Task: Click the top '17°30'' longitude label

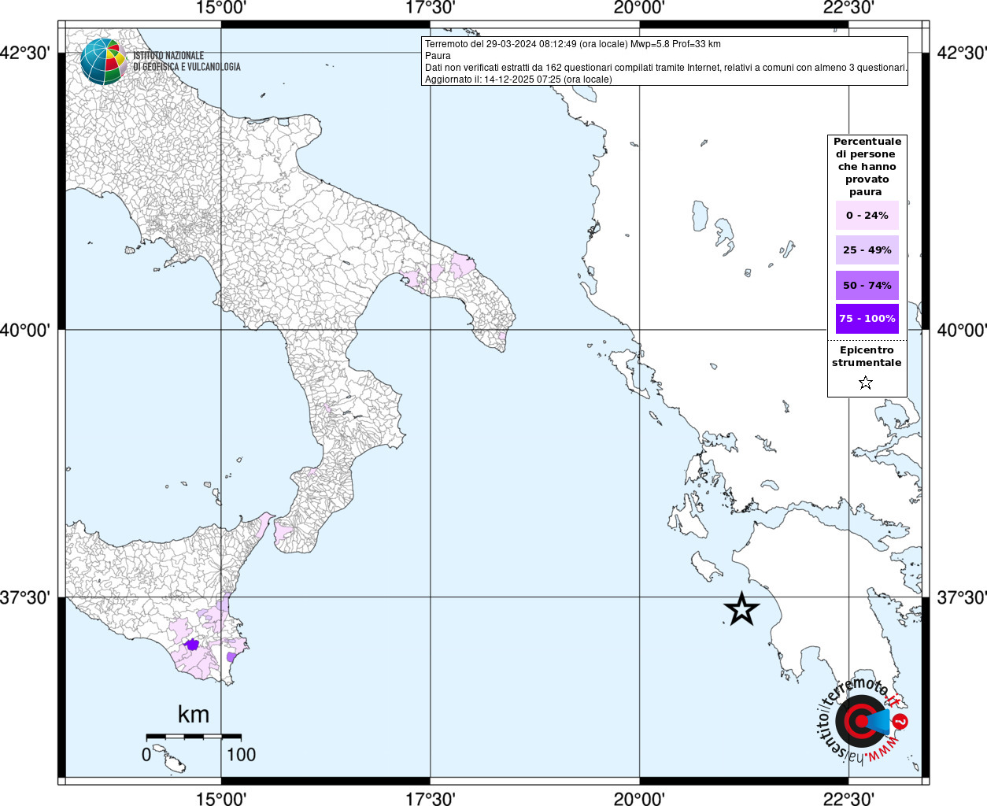Action: pyautogui.click(x=430, y=8)
